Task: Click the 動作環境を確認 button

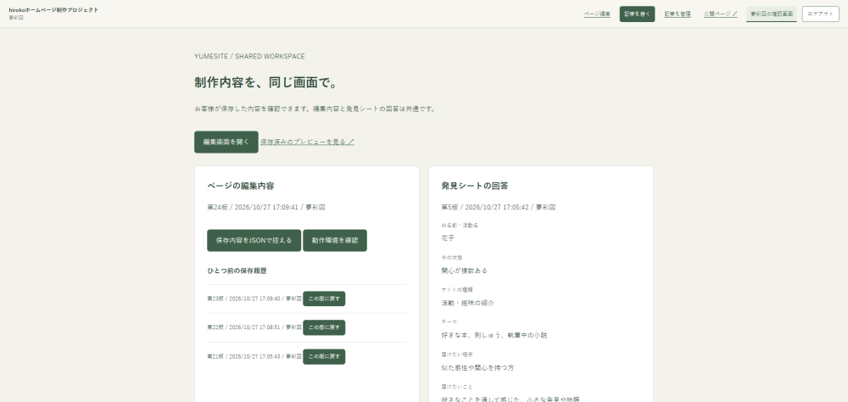Action: pyautogui.click(x=335, y=240)
